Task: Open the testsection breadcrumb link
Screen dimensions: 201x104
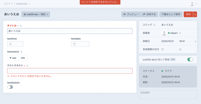Action: [x=22, y=4]
